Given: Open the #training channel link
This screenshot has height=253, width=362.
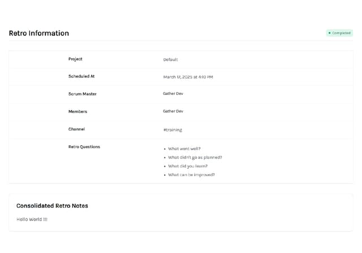Looking at the screenshot, I should click(173, 130).
